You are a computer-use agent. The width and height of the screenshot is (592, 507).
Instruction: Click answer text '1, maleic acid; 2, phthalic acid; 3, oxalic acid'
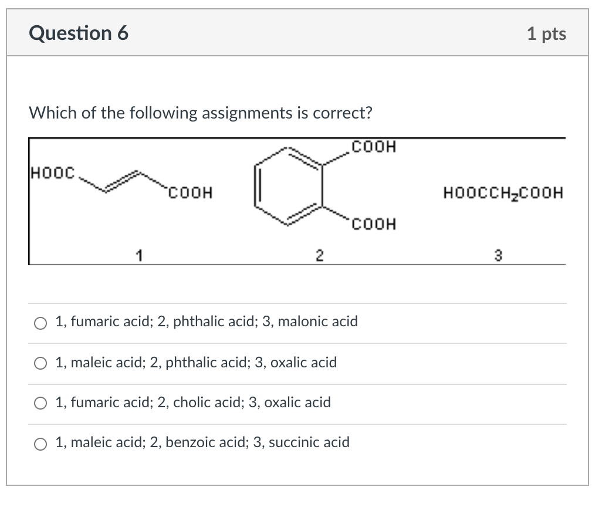pos(196,363)
